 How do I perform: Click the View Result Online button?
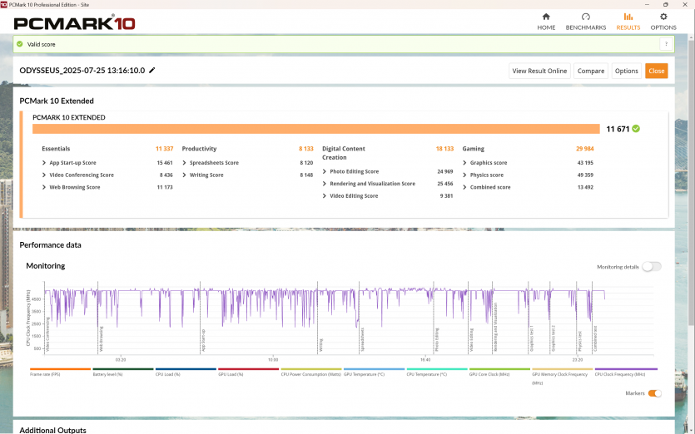coord(539,71)
